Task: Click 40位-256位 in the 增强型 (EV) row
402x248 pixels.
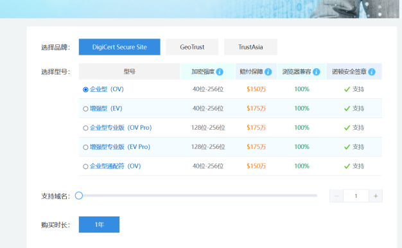Action: 208,109
